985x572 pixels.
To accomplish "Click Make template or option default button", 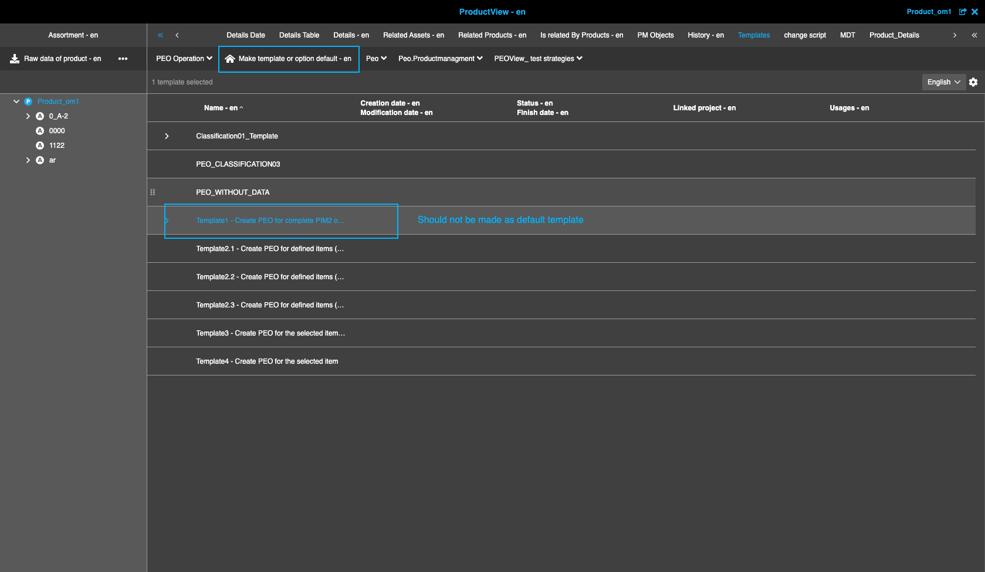I will 289,59.
